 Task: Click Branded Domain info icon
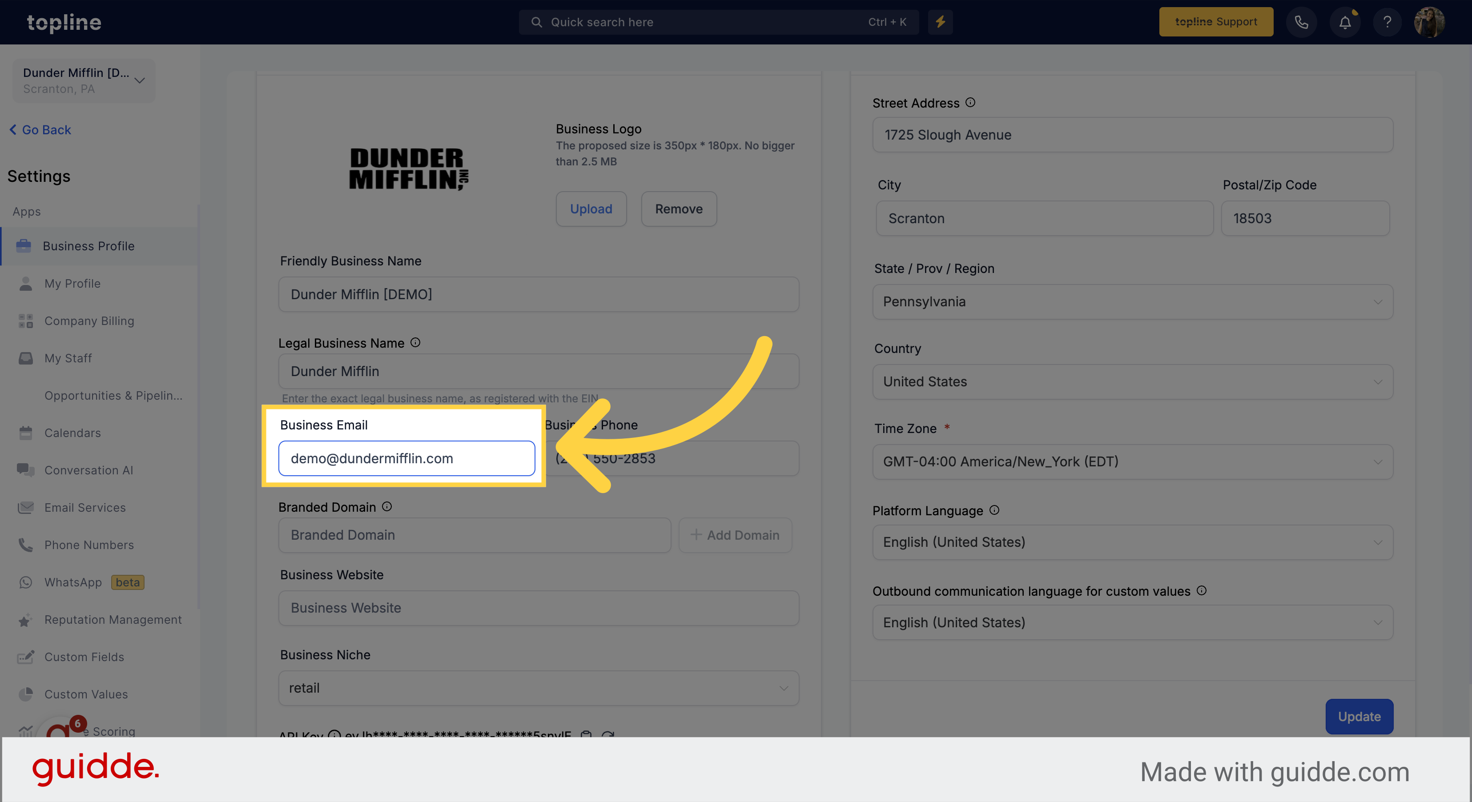(x=387, y=506)
